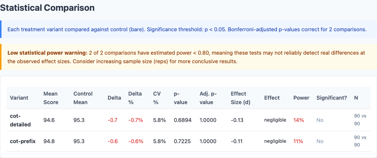The image size is (377, 158).
Task: Select the delta value -0.6
Action: coord(113,141)
